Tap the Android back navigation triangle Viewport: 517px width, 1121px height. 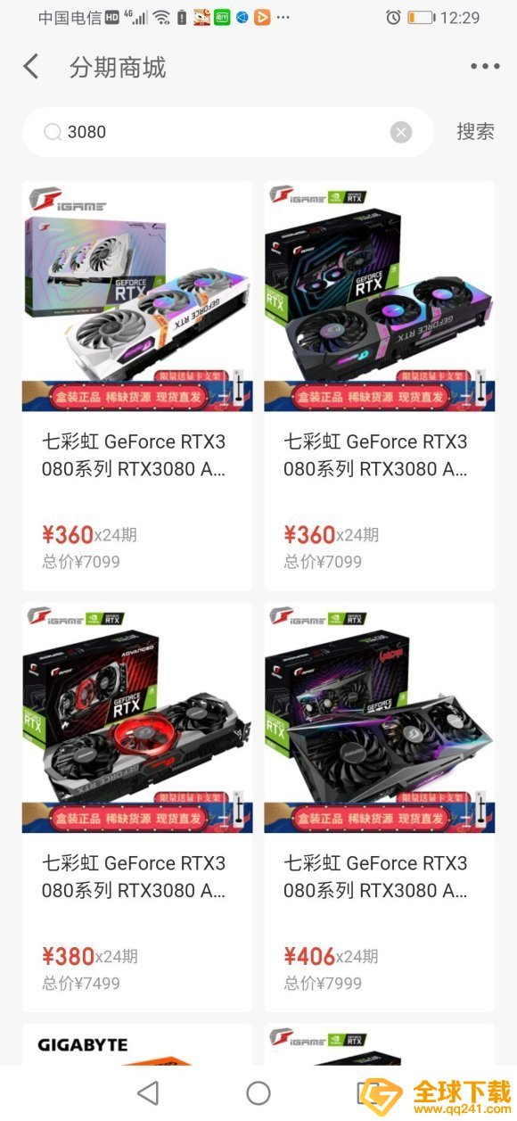(x=148, y=1092)
